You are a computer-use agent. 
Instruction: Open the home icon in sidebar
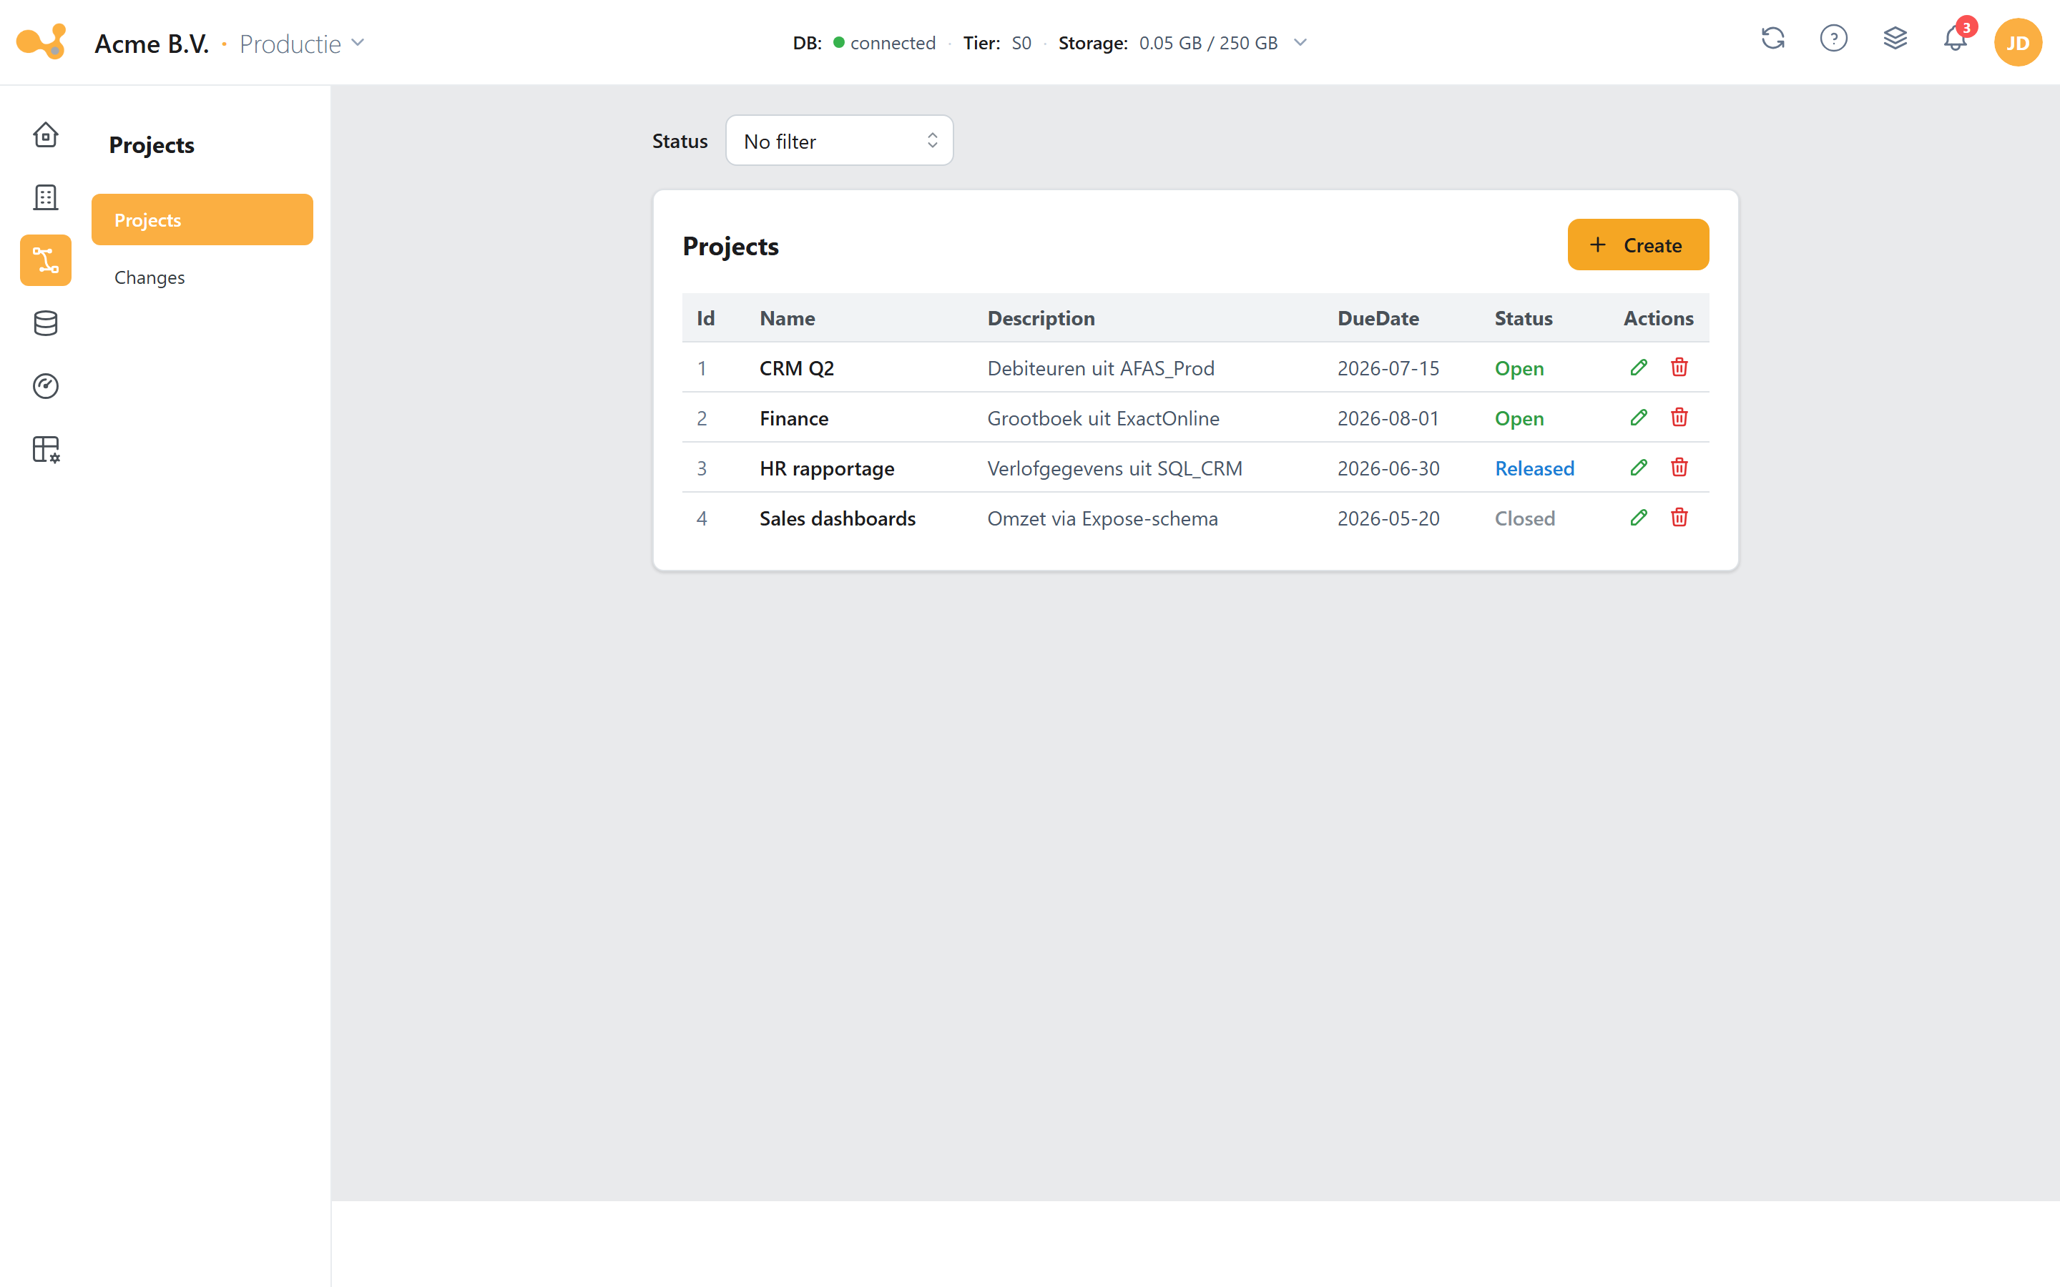tap(46, 134)
